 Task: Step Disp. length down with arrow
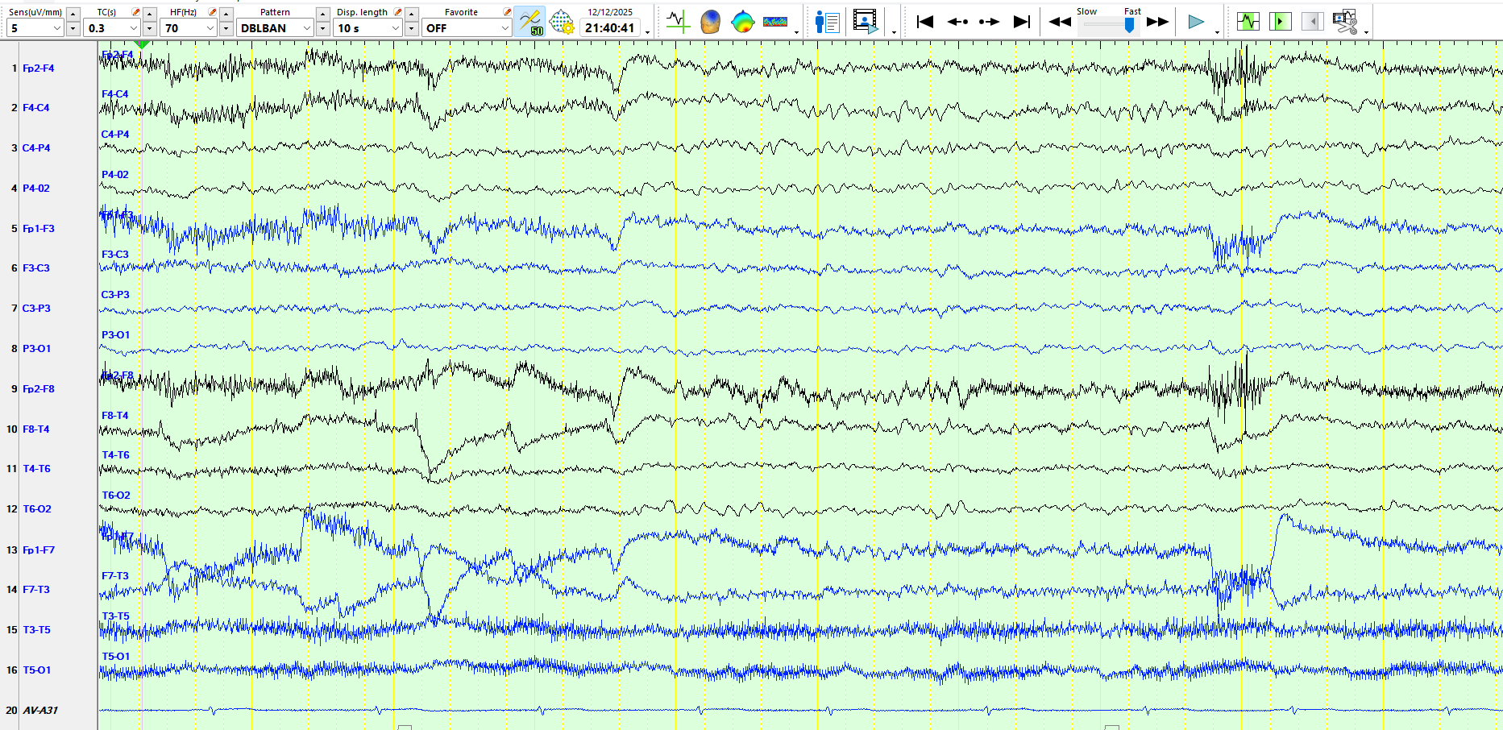tap(411, 29)
